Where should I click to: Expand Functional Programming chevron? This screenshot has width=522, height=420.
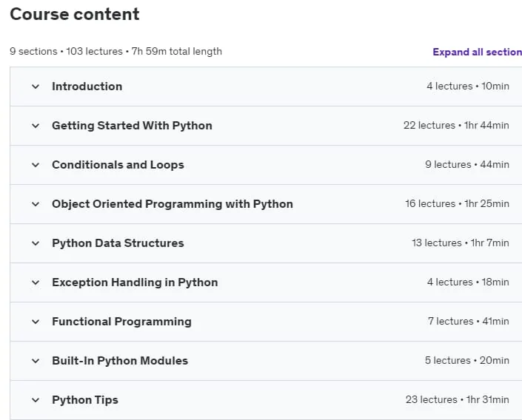click(36, 322)
